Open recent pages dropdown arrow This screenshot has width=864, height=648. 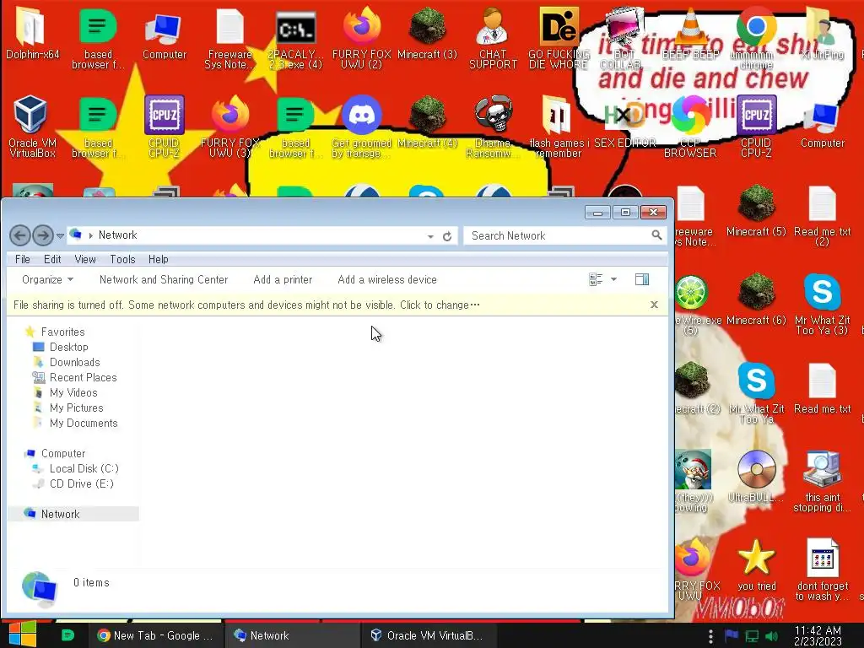pyautogui.click(x=60, y=236)
